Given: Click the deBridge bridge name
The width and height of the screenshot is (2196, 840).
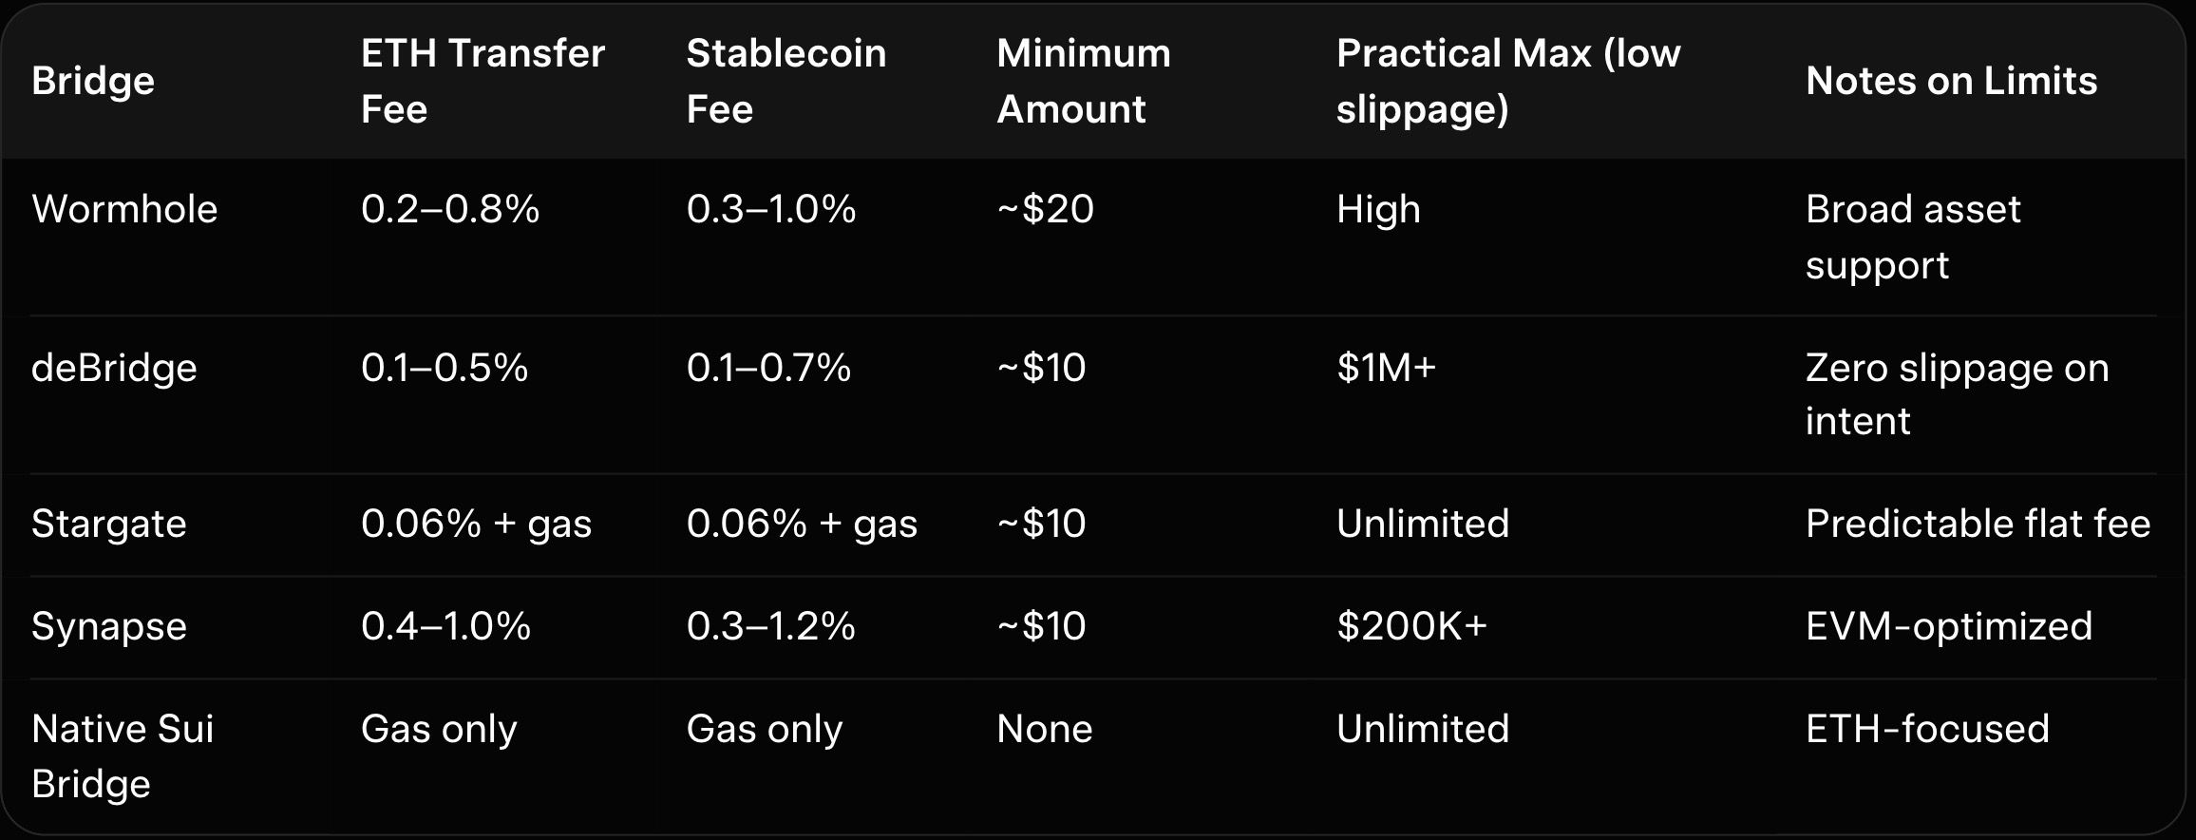Looking at the screenshot, I should pos(114,368).
